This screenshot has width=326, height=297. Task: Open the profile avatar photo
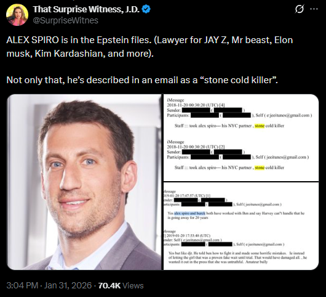coord(17,15)
